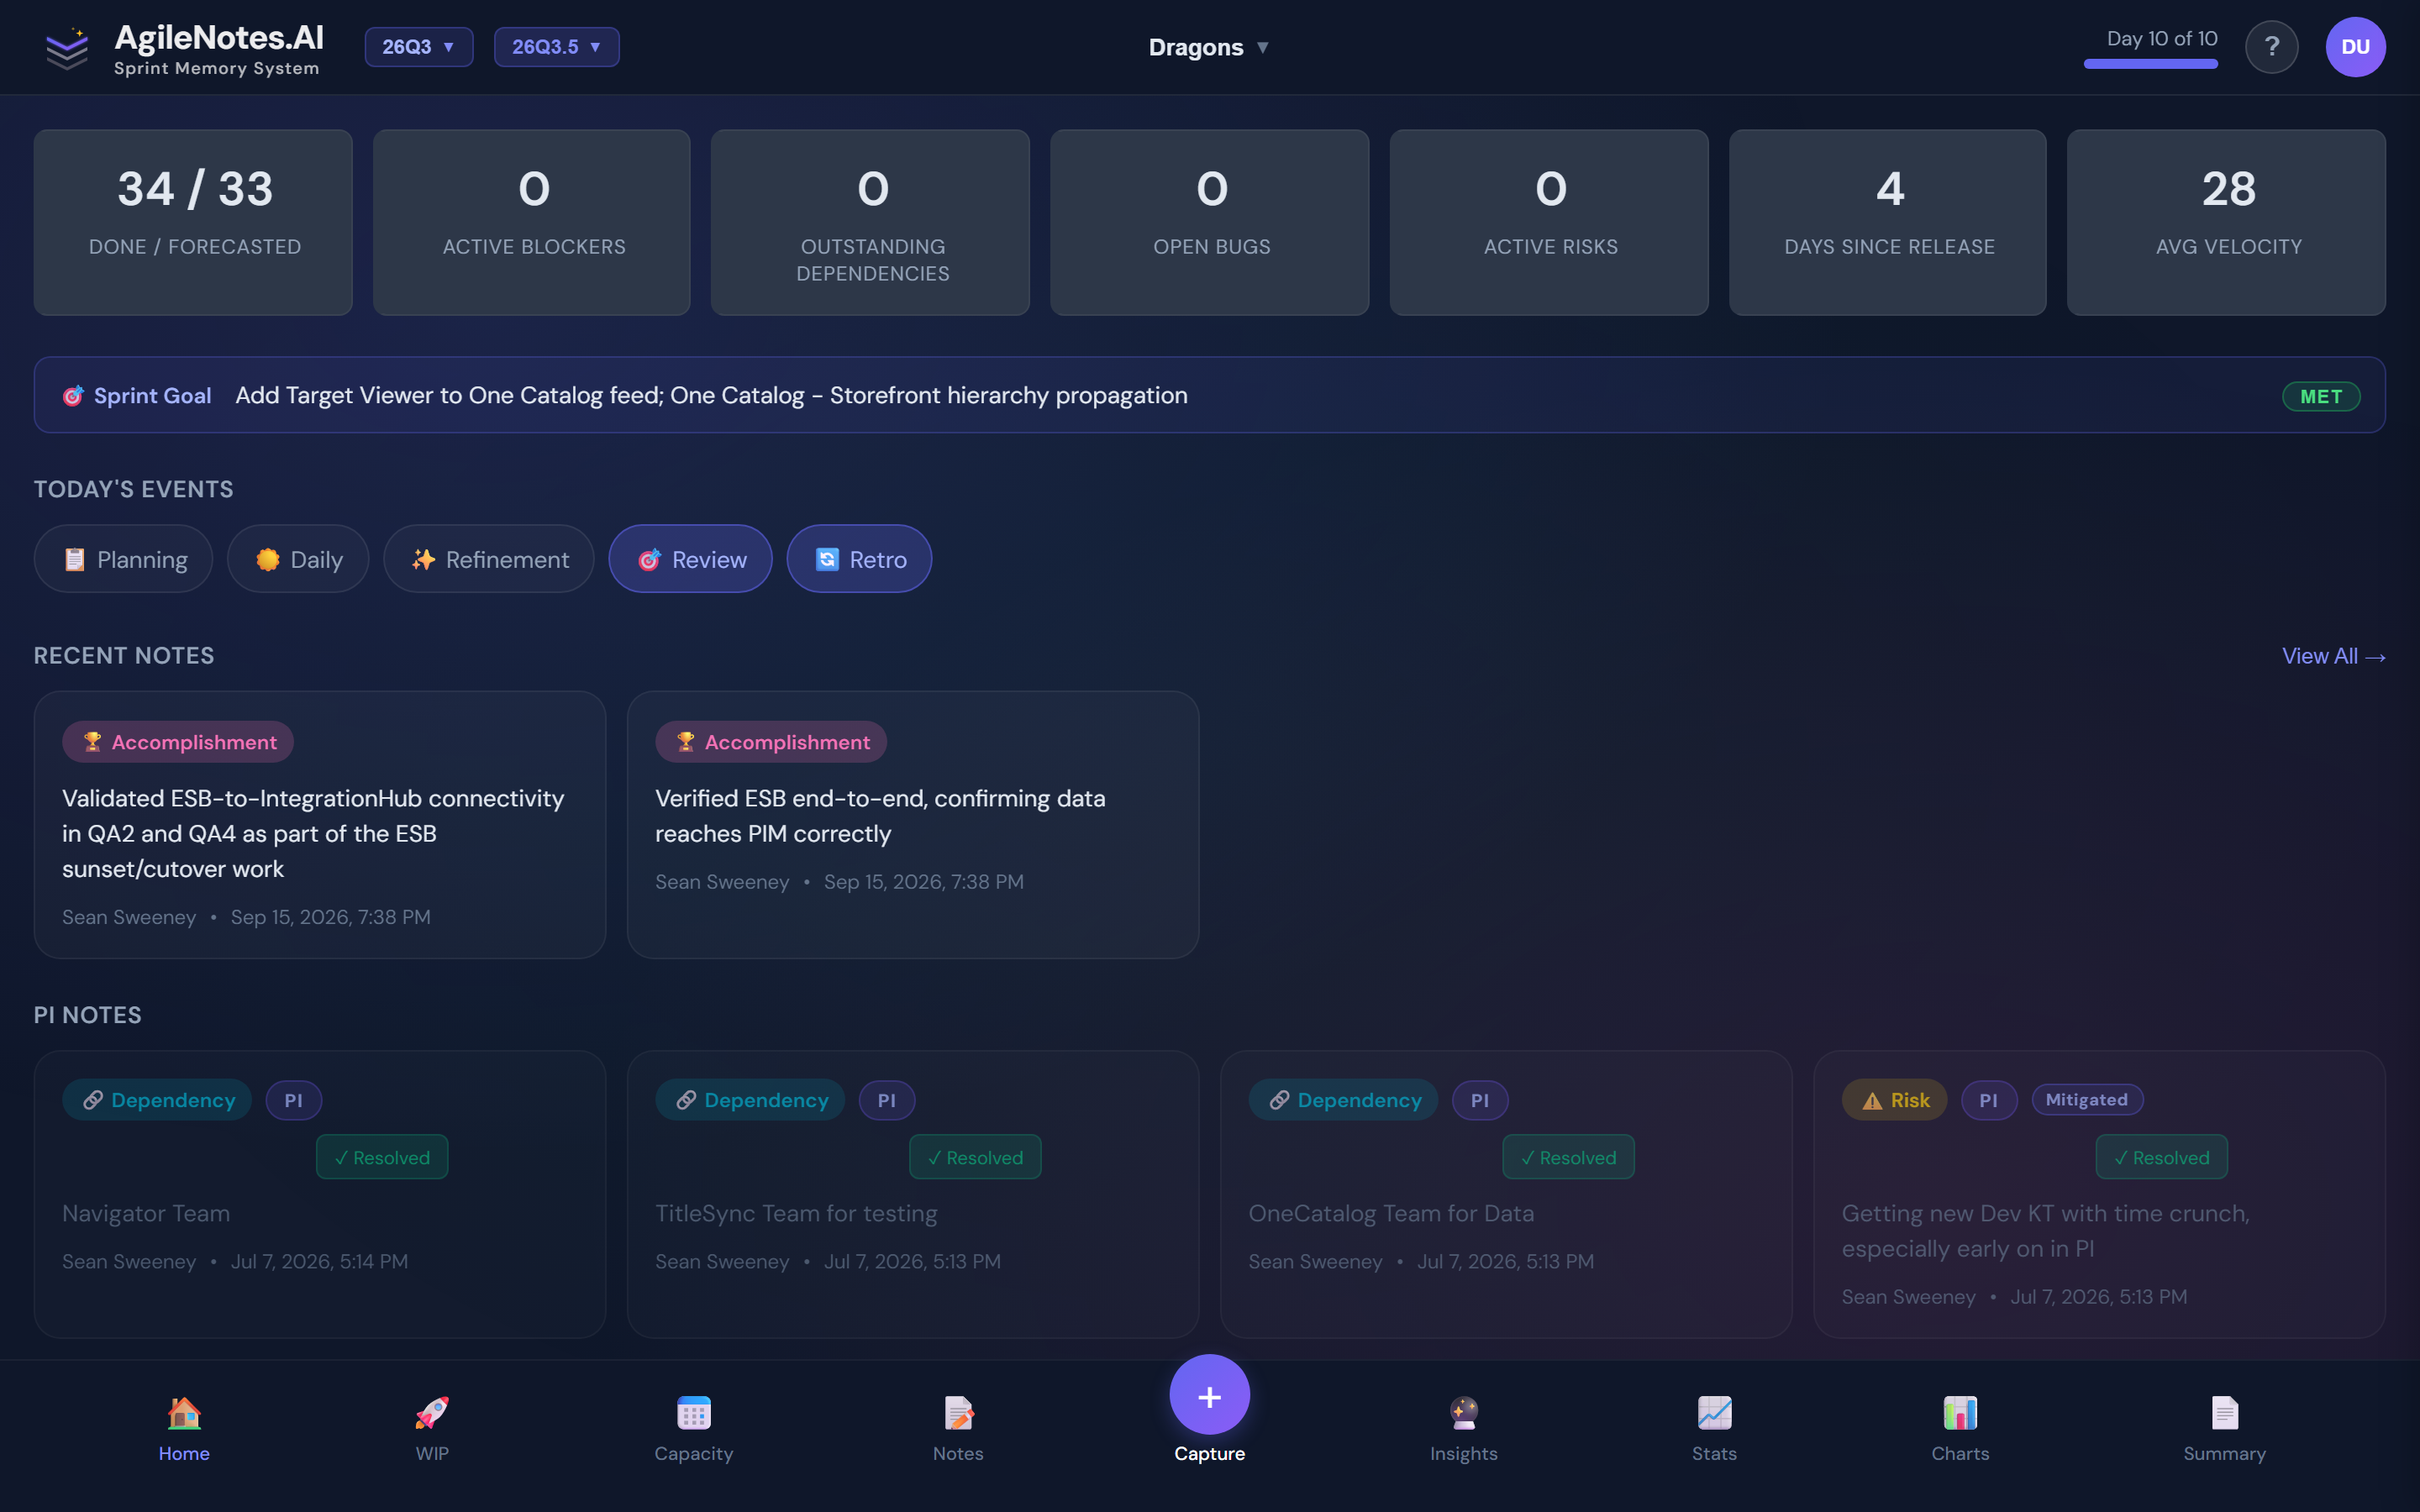Open the Dragons team dropdown
The height and width of the screenshot is (1512, 2420).
click(x=1208, y=47)
